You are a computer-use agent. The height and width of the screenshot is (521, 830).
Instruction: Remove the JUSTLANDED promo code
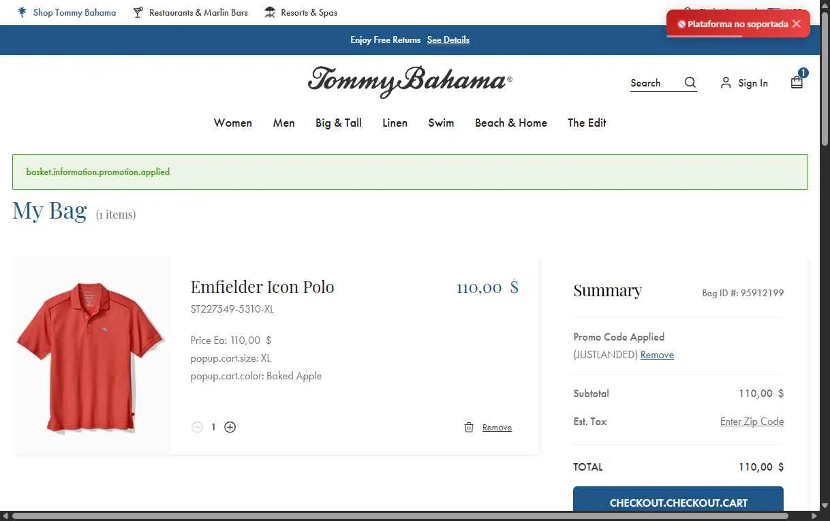tap(657, 355)
